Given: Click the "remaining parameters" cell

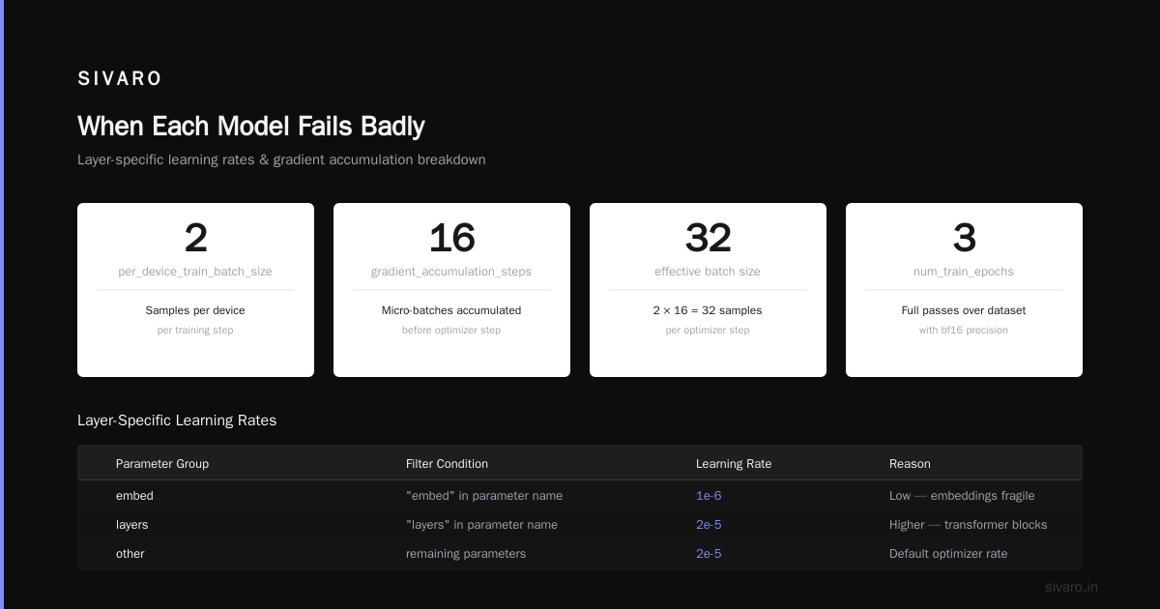Looking at the screenshot, I should (x=466, y=554).
